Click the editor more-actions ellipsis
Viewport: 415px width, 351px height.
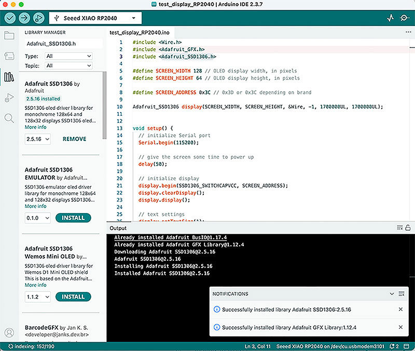pyautogui.click(x=408, y=32)
